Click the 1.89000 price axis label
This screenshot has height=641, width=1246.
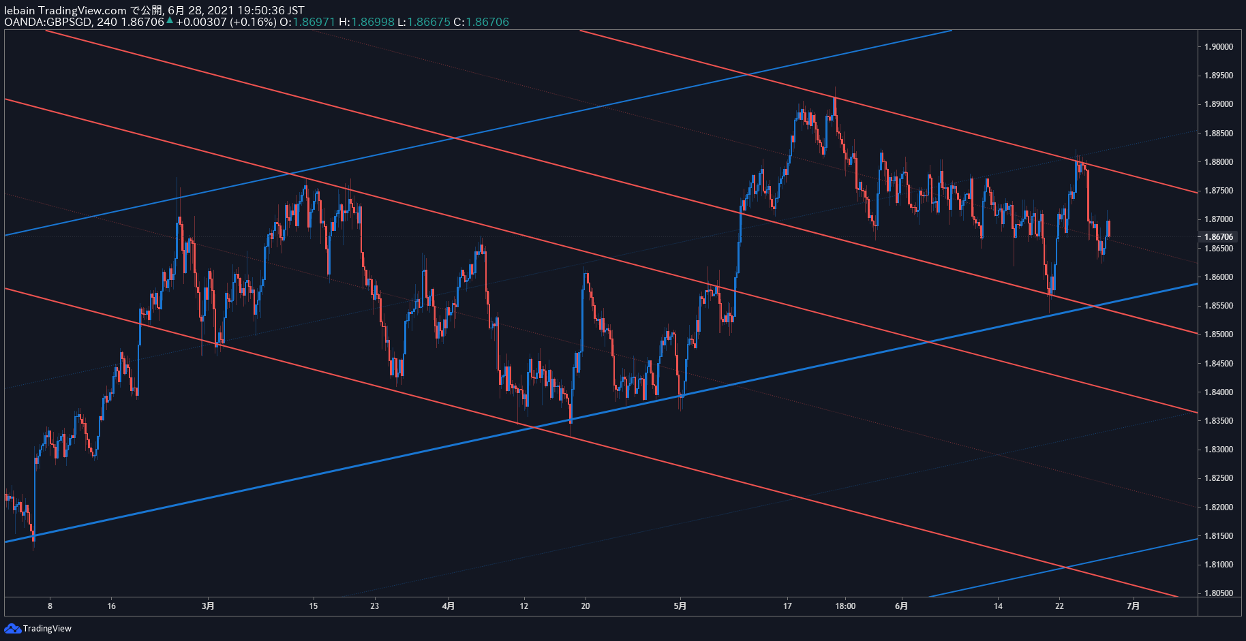pyautogui.click(x=1219, y=104)
